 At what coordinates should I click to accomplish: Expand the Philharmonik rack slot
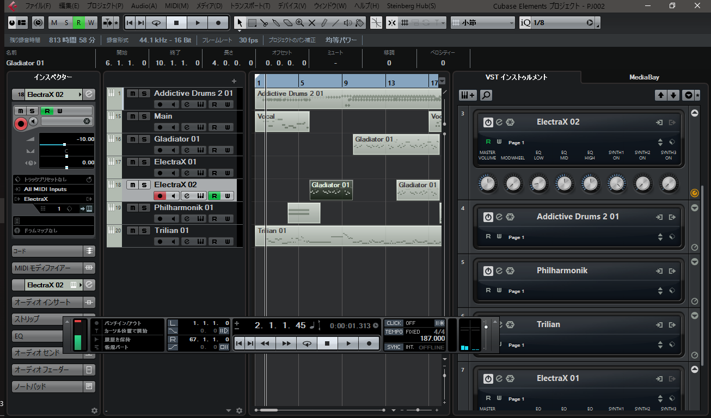(694, 262)
